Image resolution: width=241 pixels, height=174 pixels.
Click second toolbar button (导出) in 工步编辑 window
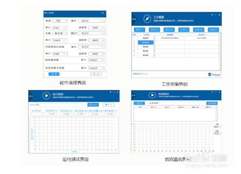(154, 30)
